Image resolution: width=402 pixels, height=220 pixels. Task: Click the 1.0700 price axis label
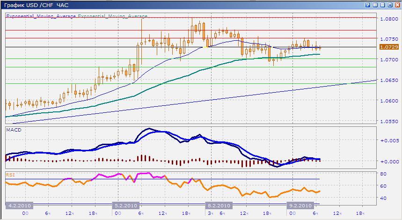[389, 59]
